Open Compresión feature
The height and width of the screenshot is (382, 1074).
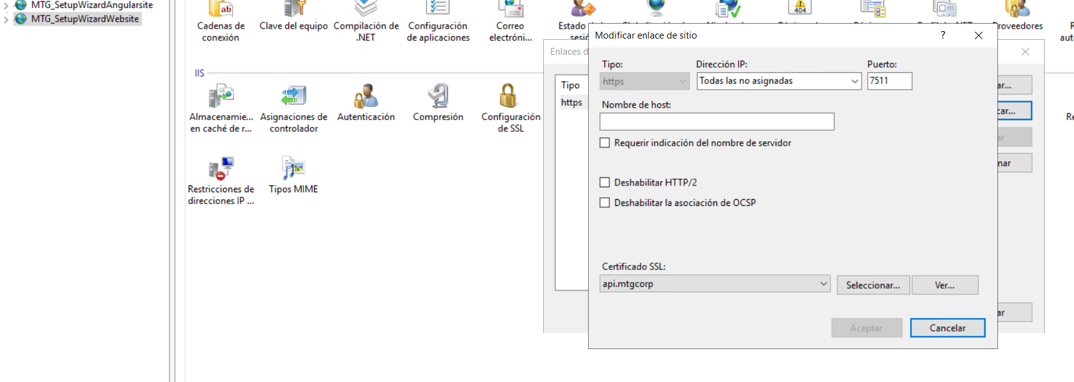pos(438,103)
